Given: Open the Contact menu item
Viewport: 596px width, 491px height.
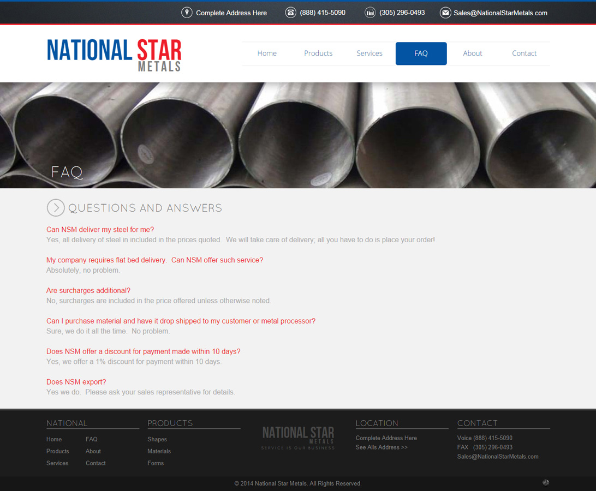Looking at the screenshot, I should tap(524, 53).
